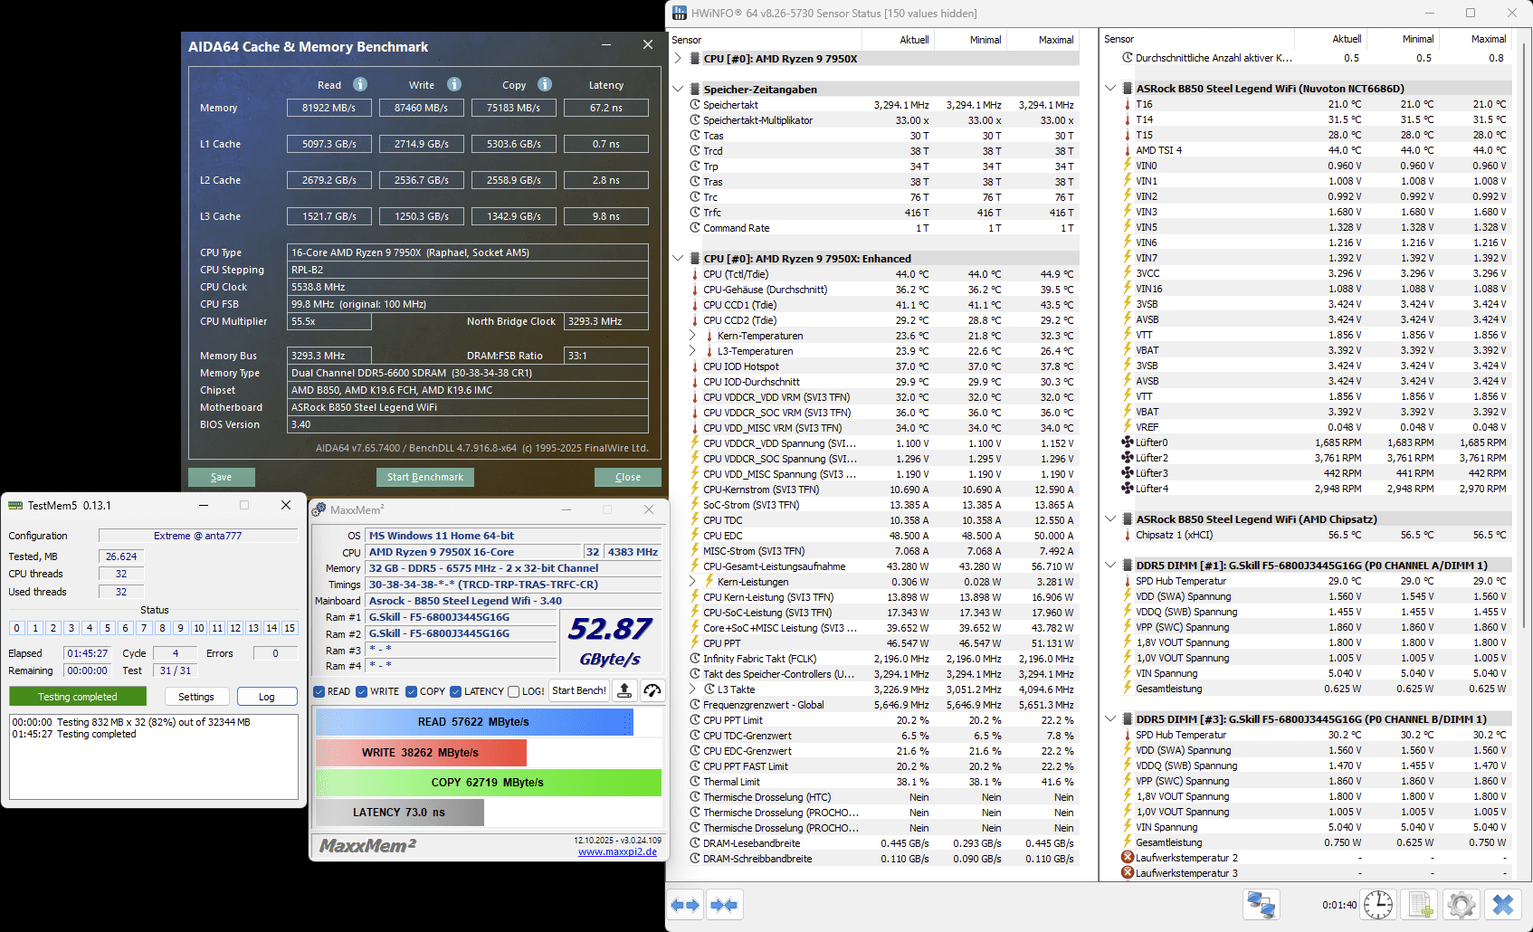Click the speedometer icon in MaxxMem
This screenshot has width=1533, height=932.
click(652, 691)
